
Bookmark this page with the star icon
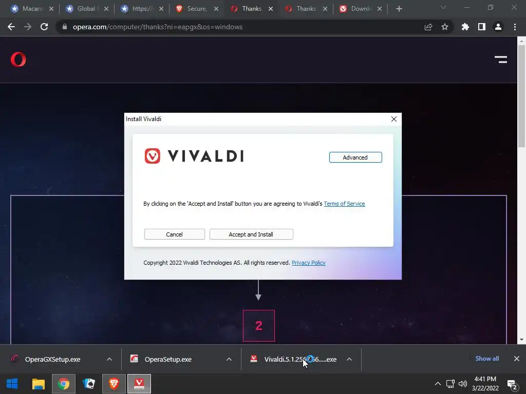(445, 27)
